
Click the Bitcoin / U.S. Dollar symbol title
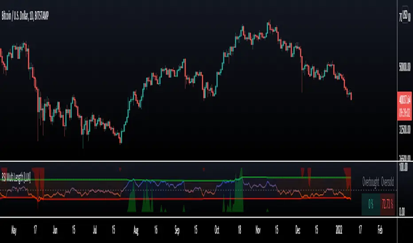(25, 16)
